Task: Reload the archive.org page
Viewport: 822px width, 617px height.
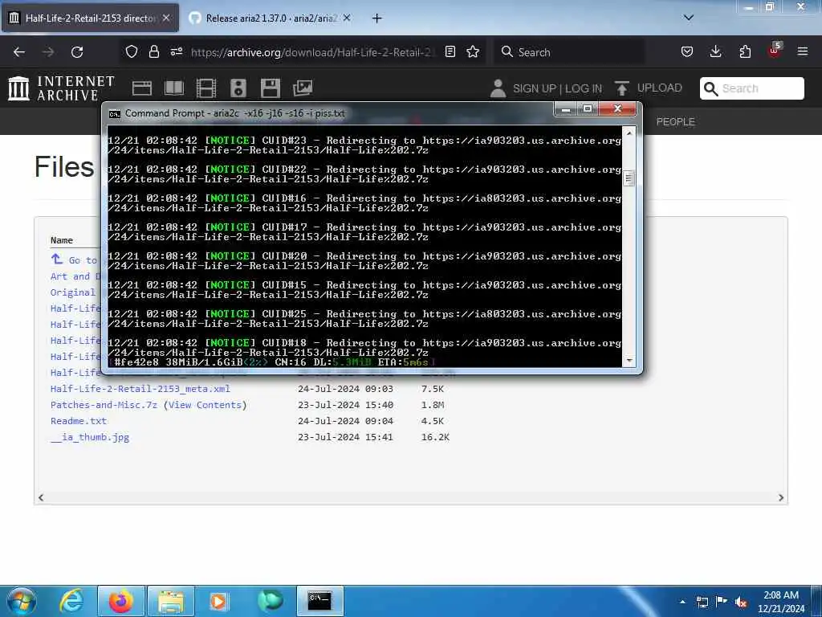Action: [x=77, y=52]
